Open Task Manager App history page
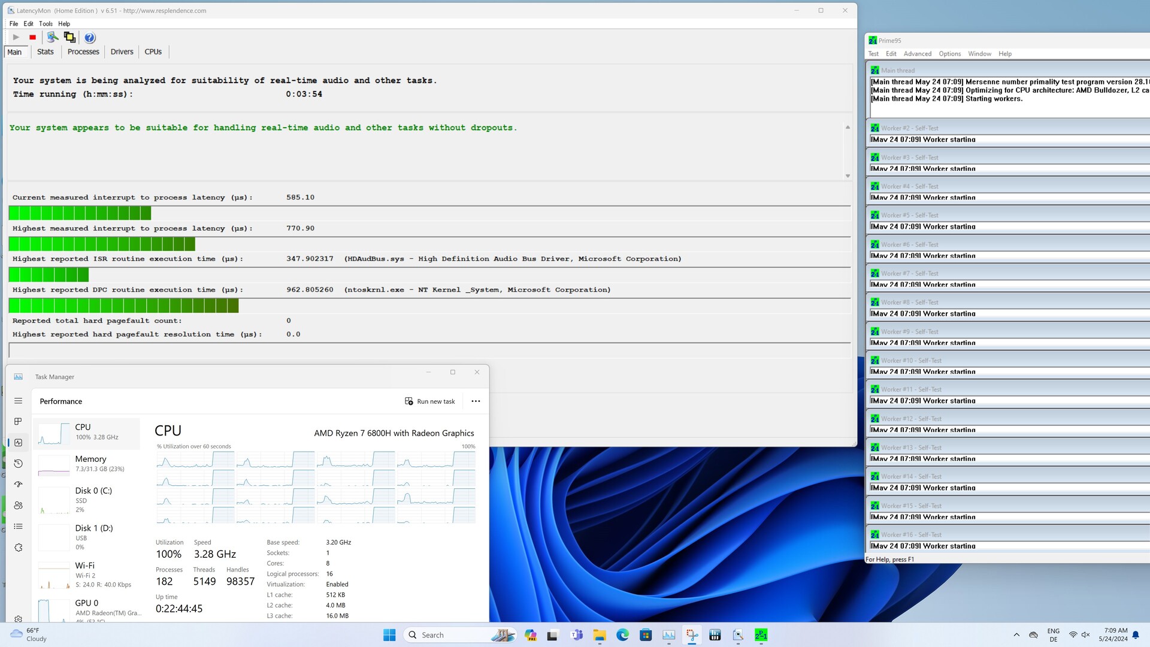Viewport: 1150px width, 647px height. tap(19, 464)
